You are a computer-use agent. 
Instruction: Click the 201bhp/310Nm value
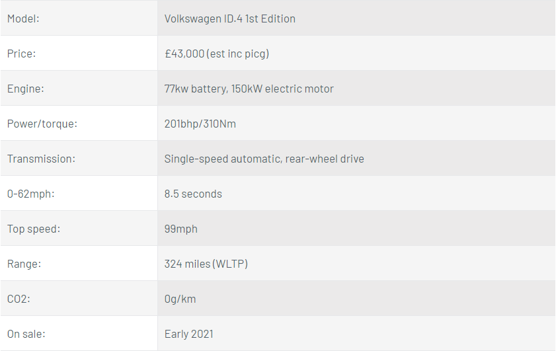coord(200,124)
